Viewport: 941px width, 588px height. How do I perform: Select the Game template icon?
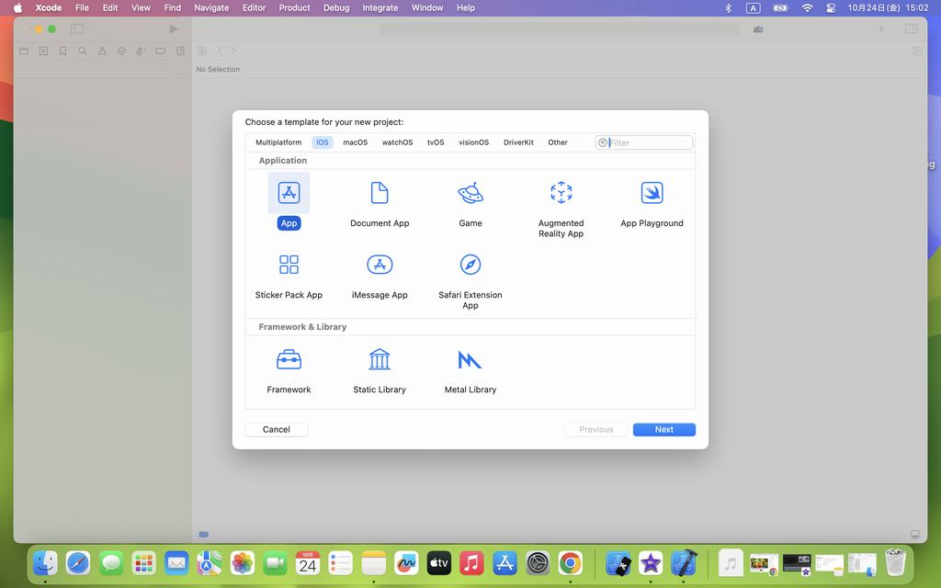click(x=470, y=193)
